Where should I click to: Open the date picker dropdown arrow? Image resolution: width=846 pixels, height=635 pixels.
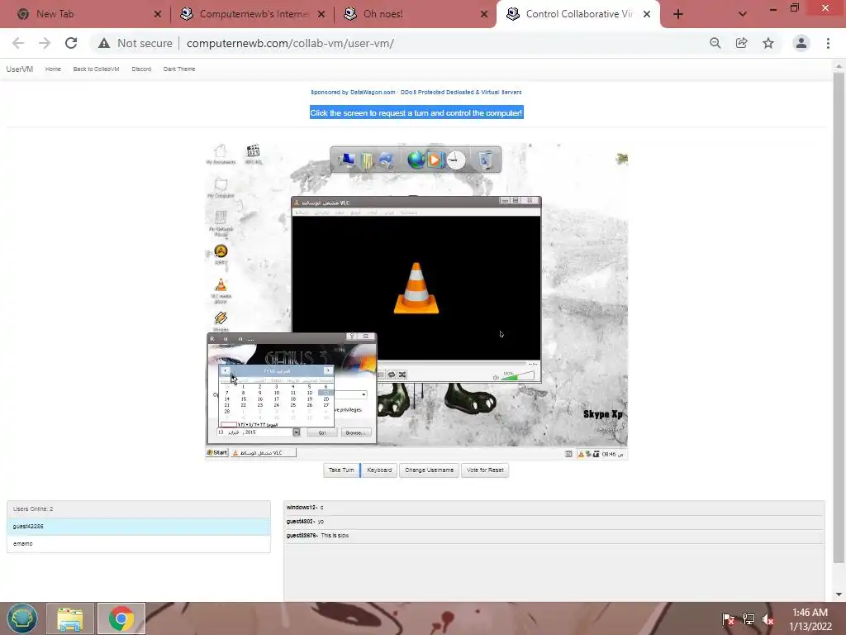click(297, 432)
